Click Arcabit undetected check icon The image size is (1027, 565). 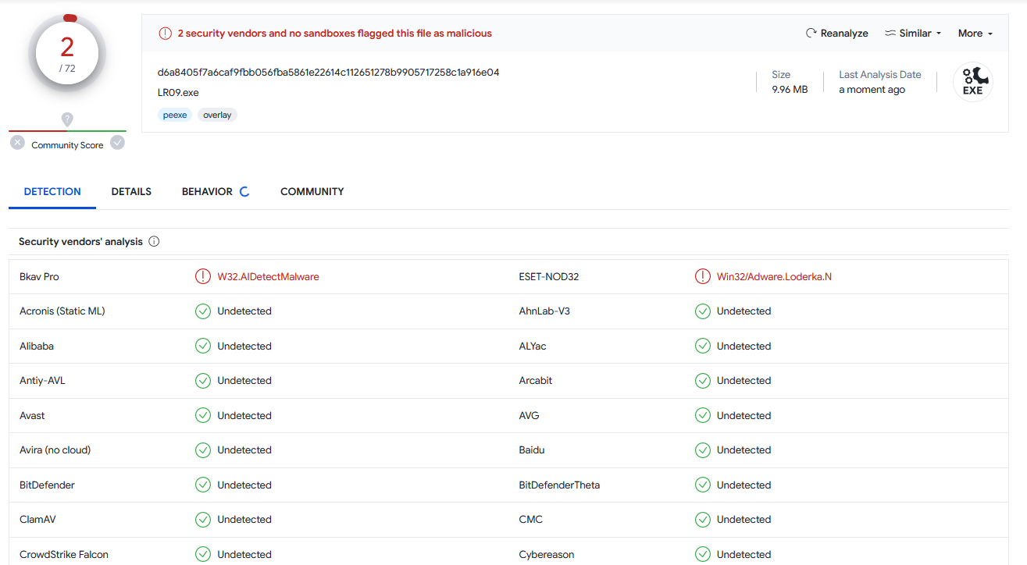(x=703, y=381)
